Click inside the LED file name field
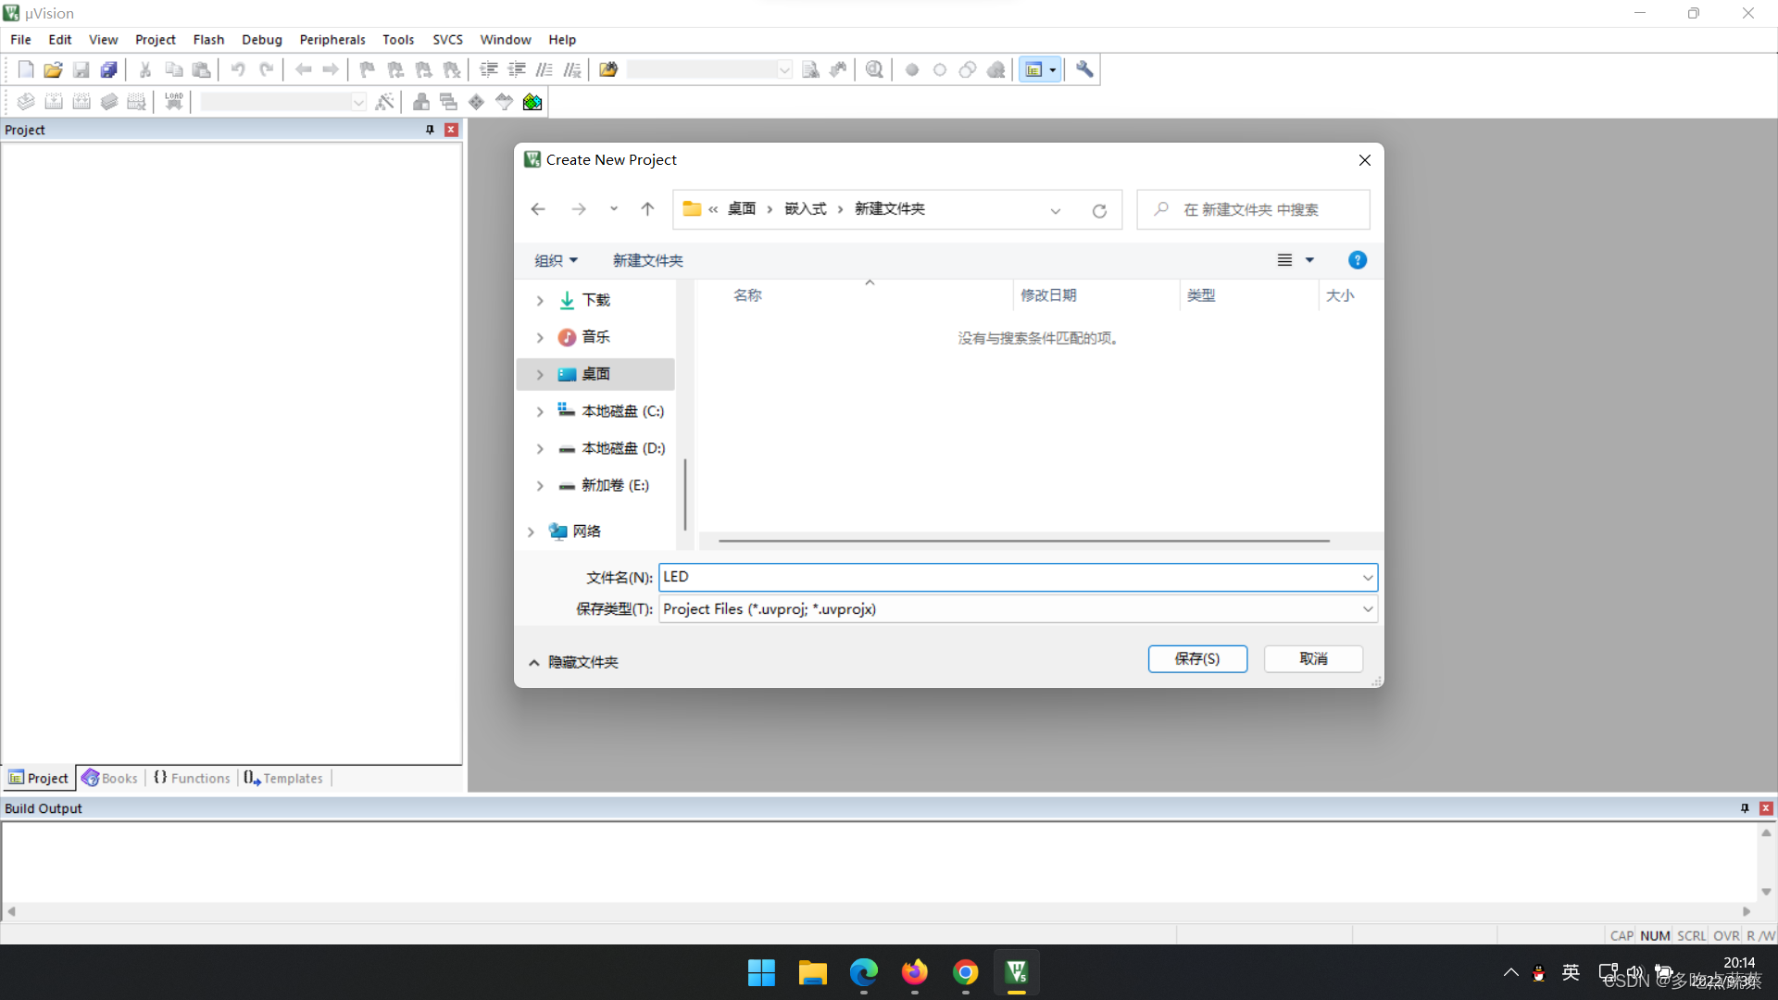This screenshot has height=1000, width=1778. (926, 577)
